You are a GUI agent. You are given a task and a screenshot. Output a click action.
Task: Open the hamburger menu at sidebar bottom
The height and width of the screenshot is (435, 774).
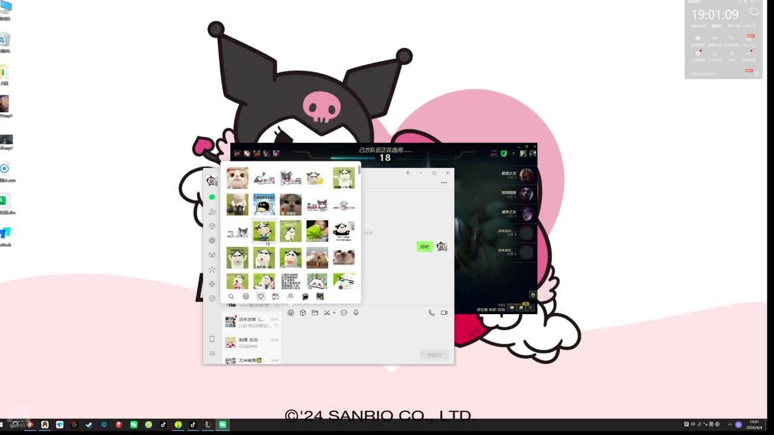pyautogui.click(x=212, y=353)
